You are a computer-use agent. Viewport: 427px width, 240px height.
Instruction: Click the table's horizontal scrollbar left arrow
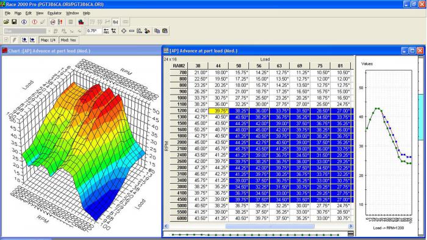tap(166, 226)
